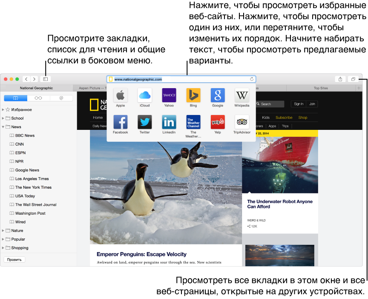Click the address bar with nationalgeographic.com
The width and height of the screenshot is (368, 299).
click(181, 79)
